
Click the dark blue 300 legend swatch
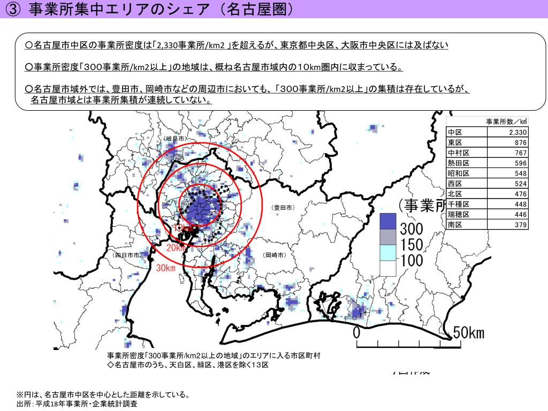pyautogui.click(x=388, y=221)
